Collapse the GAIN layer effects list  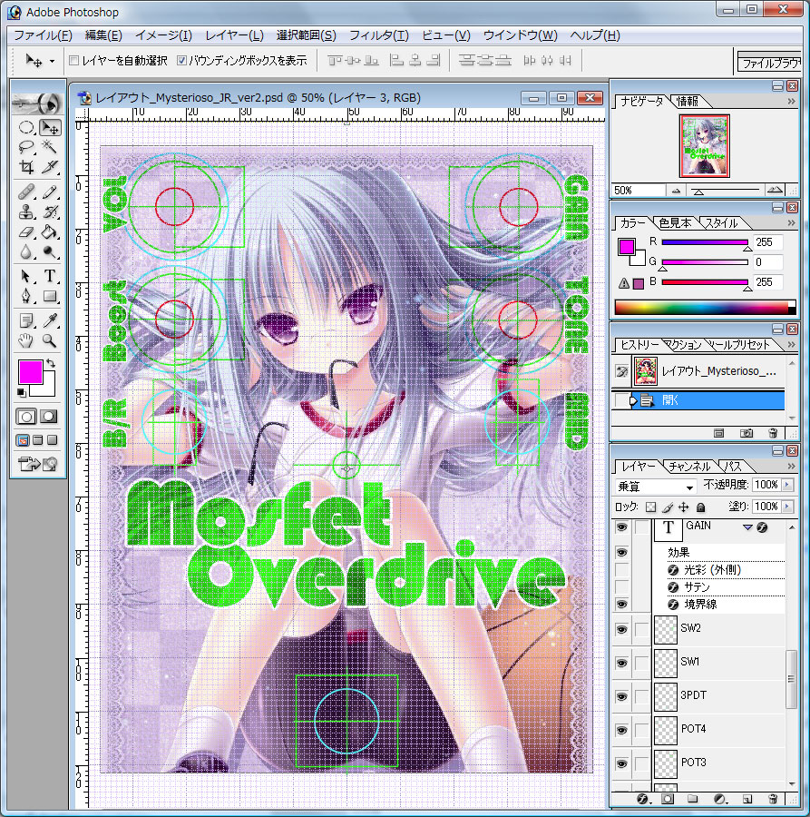[747, 527]
